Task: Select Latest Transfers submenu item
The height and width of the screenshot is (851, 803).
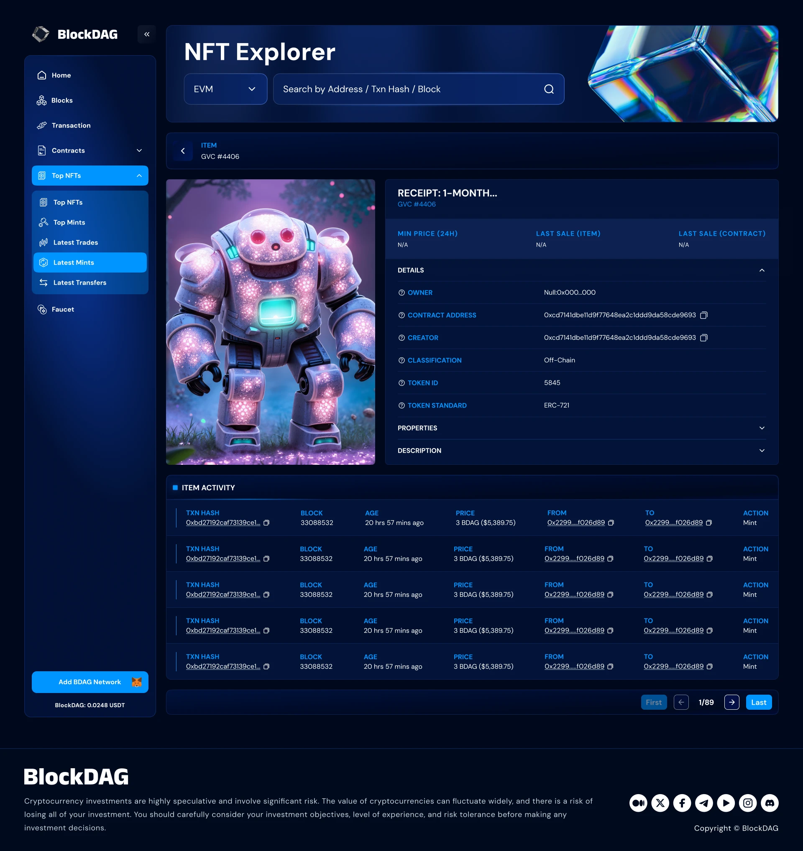Action: tap(90, 283)
